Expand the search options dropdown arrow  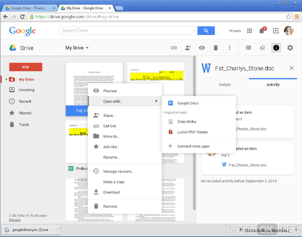[x=195, y=30]
